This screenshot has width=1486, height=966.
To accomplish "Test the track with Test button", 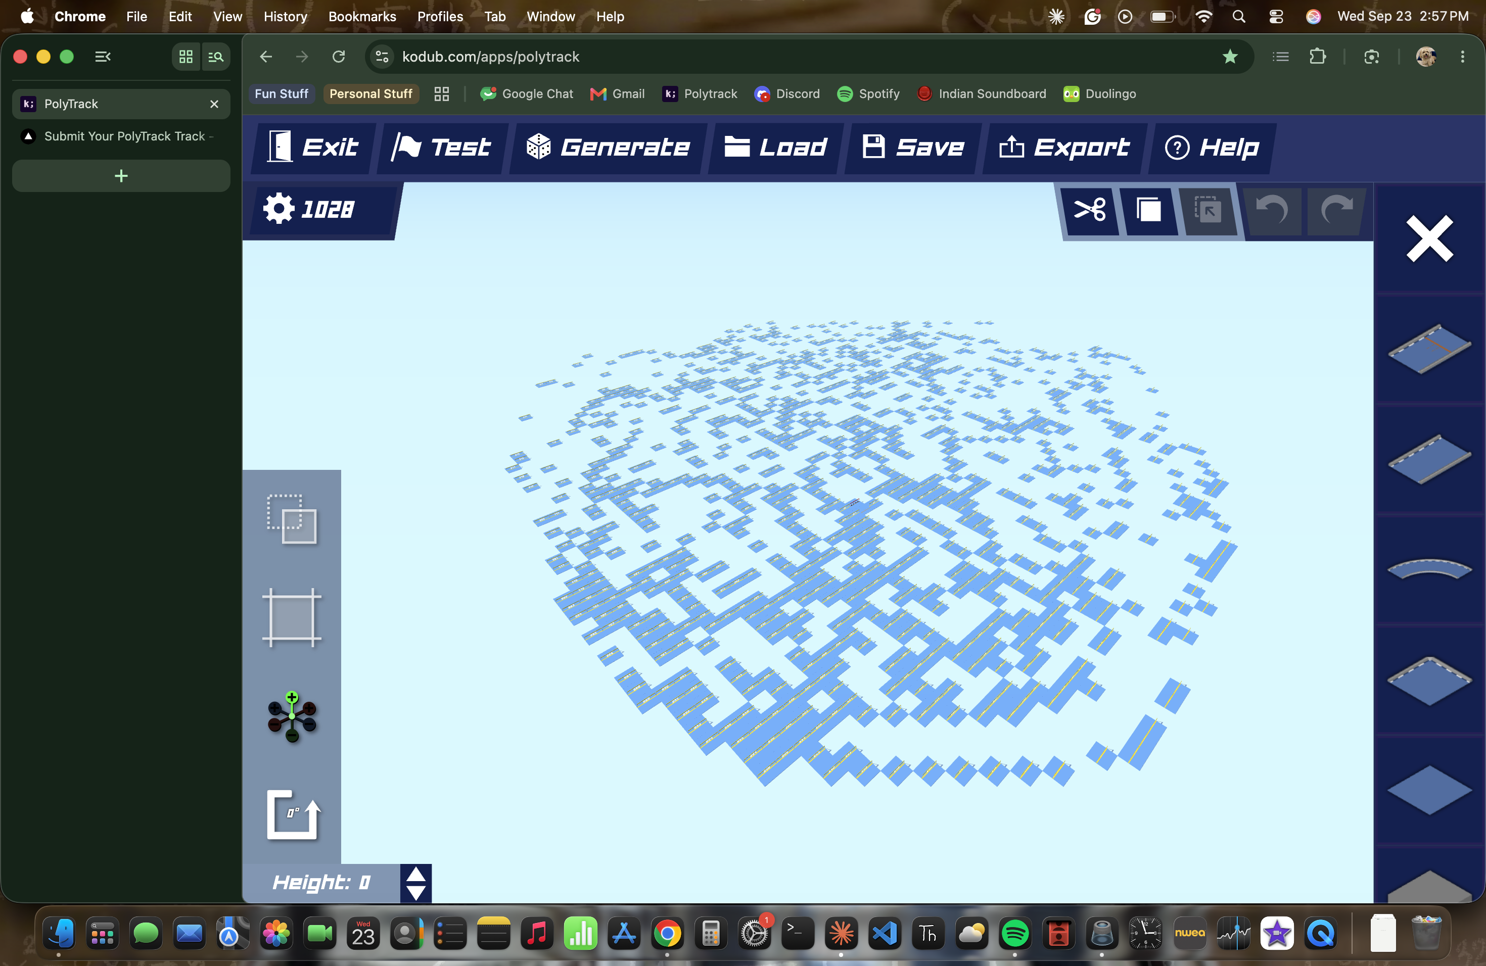I will tap(441, 147).
